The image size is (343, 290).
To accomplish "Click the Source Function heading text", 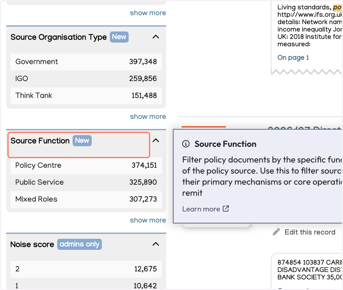I will pyautogui.click(x=40, y=141).
